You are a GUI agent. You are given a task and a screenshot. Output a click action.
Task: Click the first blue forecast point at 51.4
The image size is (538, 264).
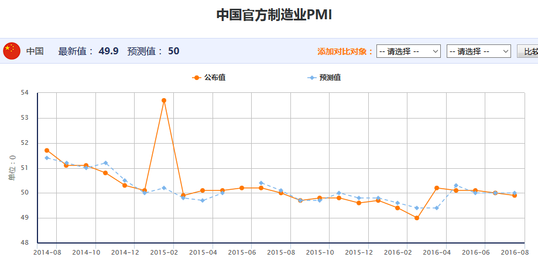tap(47, 158)
